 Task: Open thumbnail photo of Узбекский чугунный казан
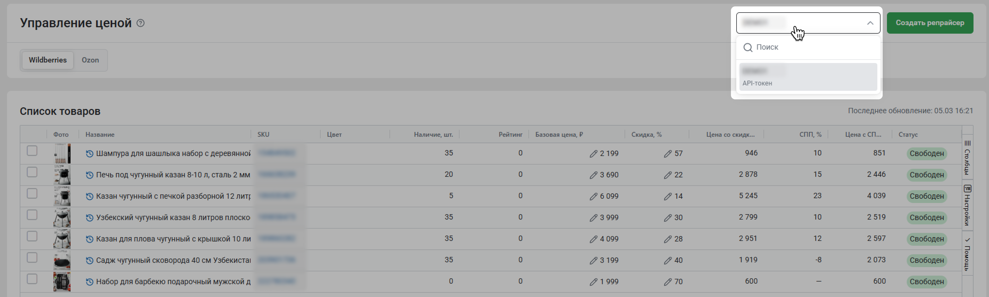(62, 218)
